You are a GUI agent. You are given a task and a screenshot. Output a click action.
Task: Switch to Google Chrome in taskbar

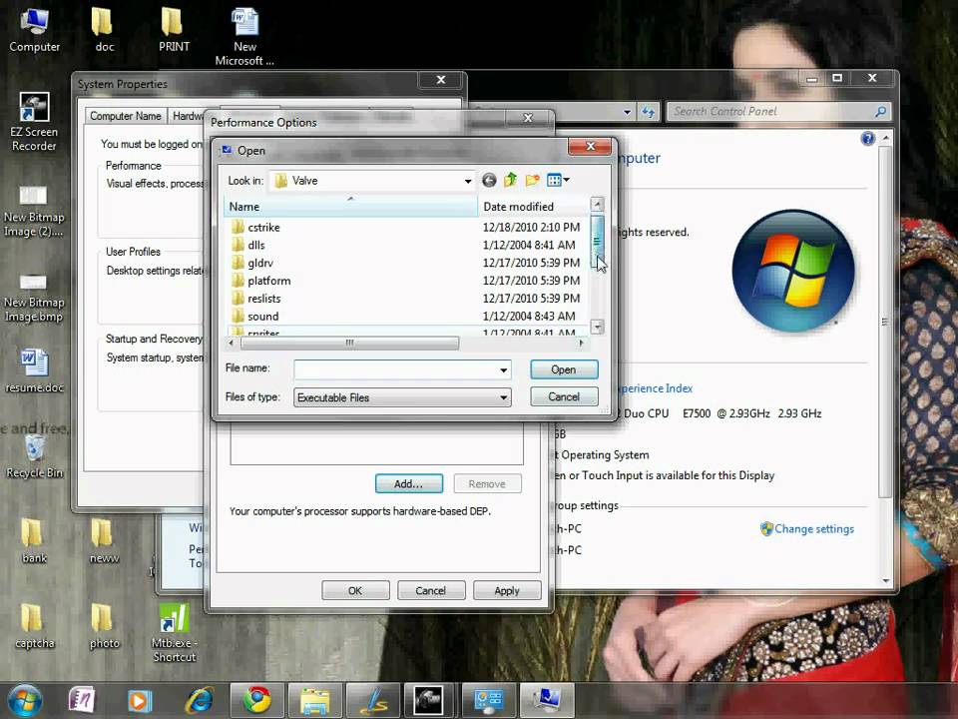(257, 701)
